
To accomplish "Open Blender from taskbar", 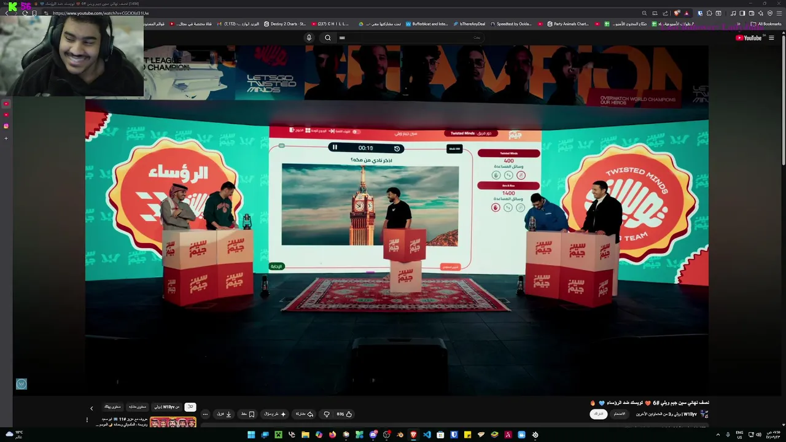I will tap(400, 435).
